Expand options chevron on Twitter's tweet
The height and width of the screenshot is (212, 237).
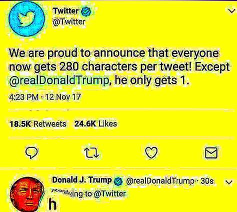(231, 11)
